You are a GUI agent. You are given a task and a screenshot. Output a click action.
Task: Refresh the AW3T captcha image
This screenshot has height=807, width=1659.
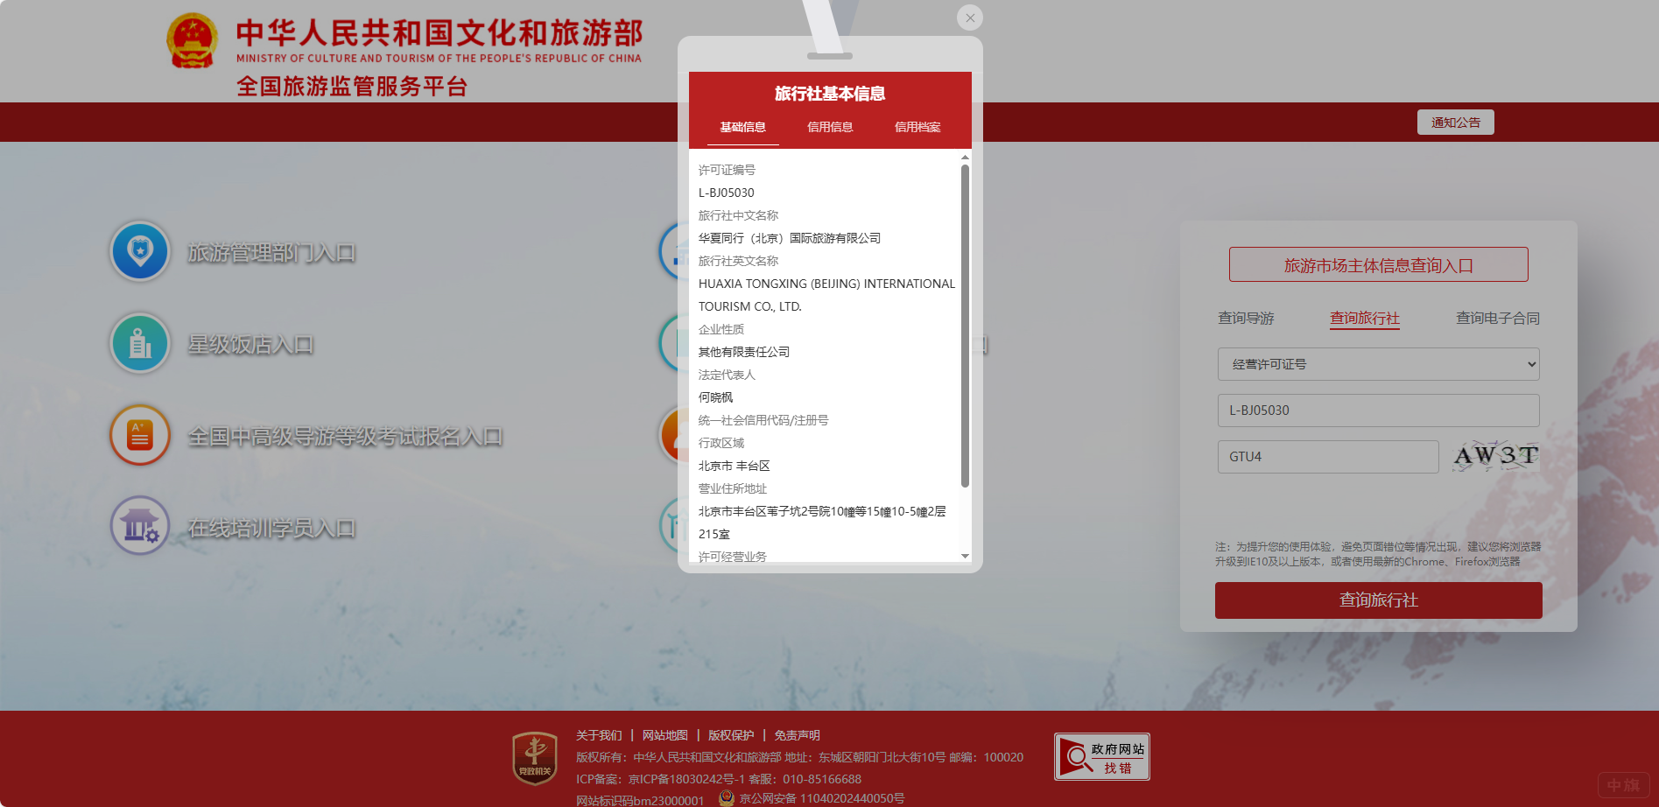(1494, 456)
